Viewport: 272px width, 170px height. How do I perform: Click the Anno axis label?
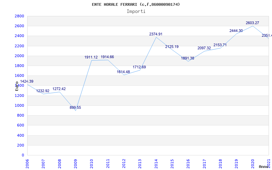tap(264, 167)
